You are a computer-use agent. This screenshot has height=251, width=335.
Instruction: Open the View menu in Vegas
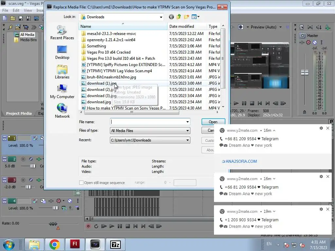[x=28, y=10]
